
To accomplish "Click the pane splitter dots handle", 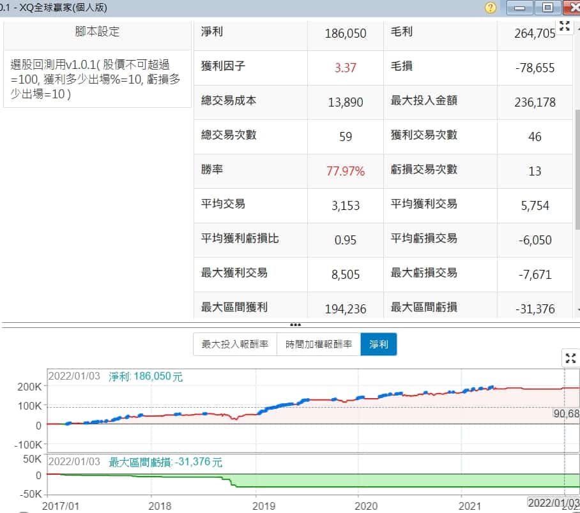I will tap(295, 325).
